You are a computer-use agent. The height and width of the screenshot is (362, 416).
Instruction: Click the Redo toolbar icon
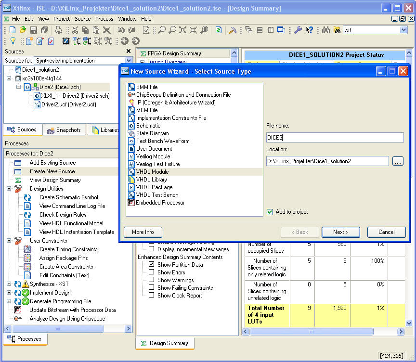point(131,30)
